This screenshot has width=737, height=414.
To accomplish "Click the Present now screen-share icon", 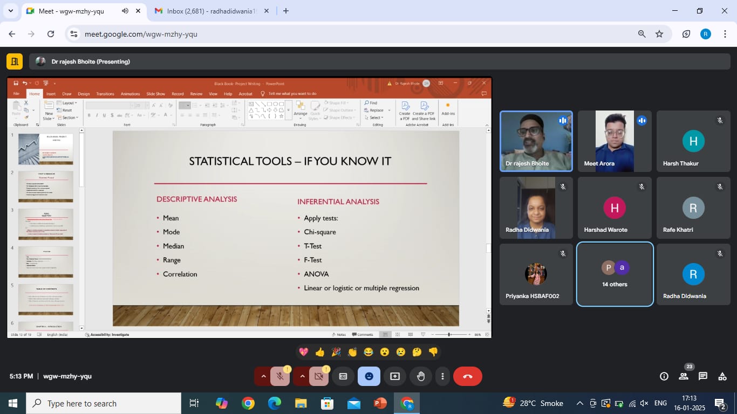I will tap(395, 376).
